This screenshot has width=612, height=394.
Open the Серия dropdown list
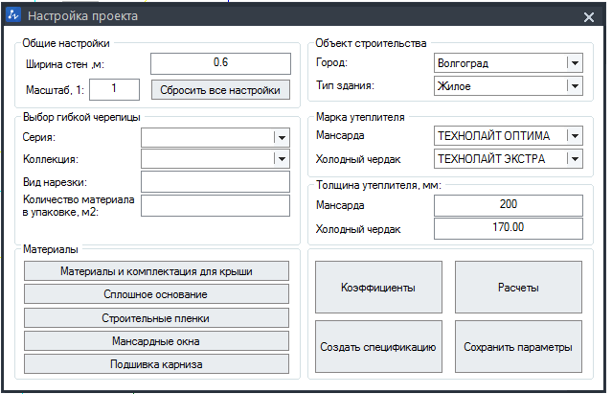coord(215,137)
